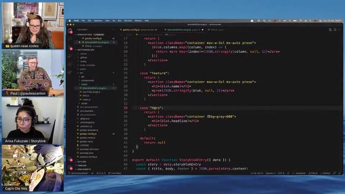Image resolution: width=345 pixels, height=194 pixels.
Task: Open editor More Actions ellipsis
Action: [339, 30]
